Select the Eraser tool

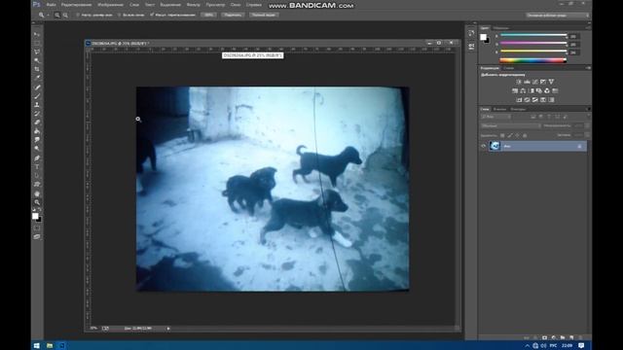pyautogui.click(x=37, y=122)
